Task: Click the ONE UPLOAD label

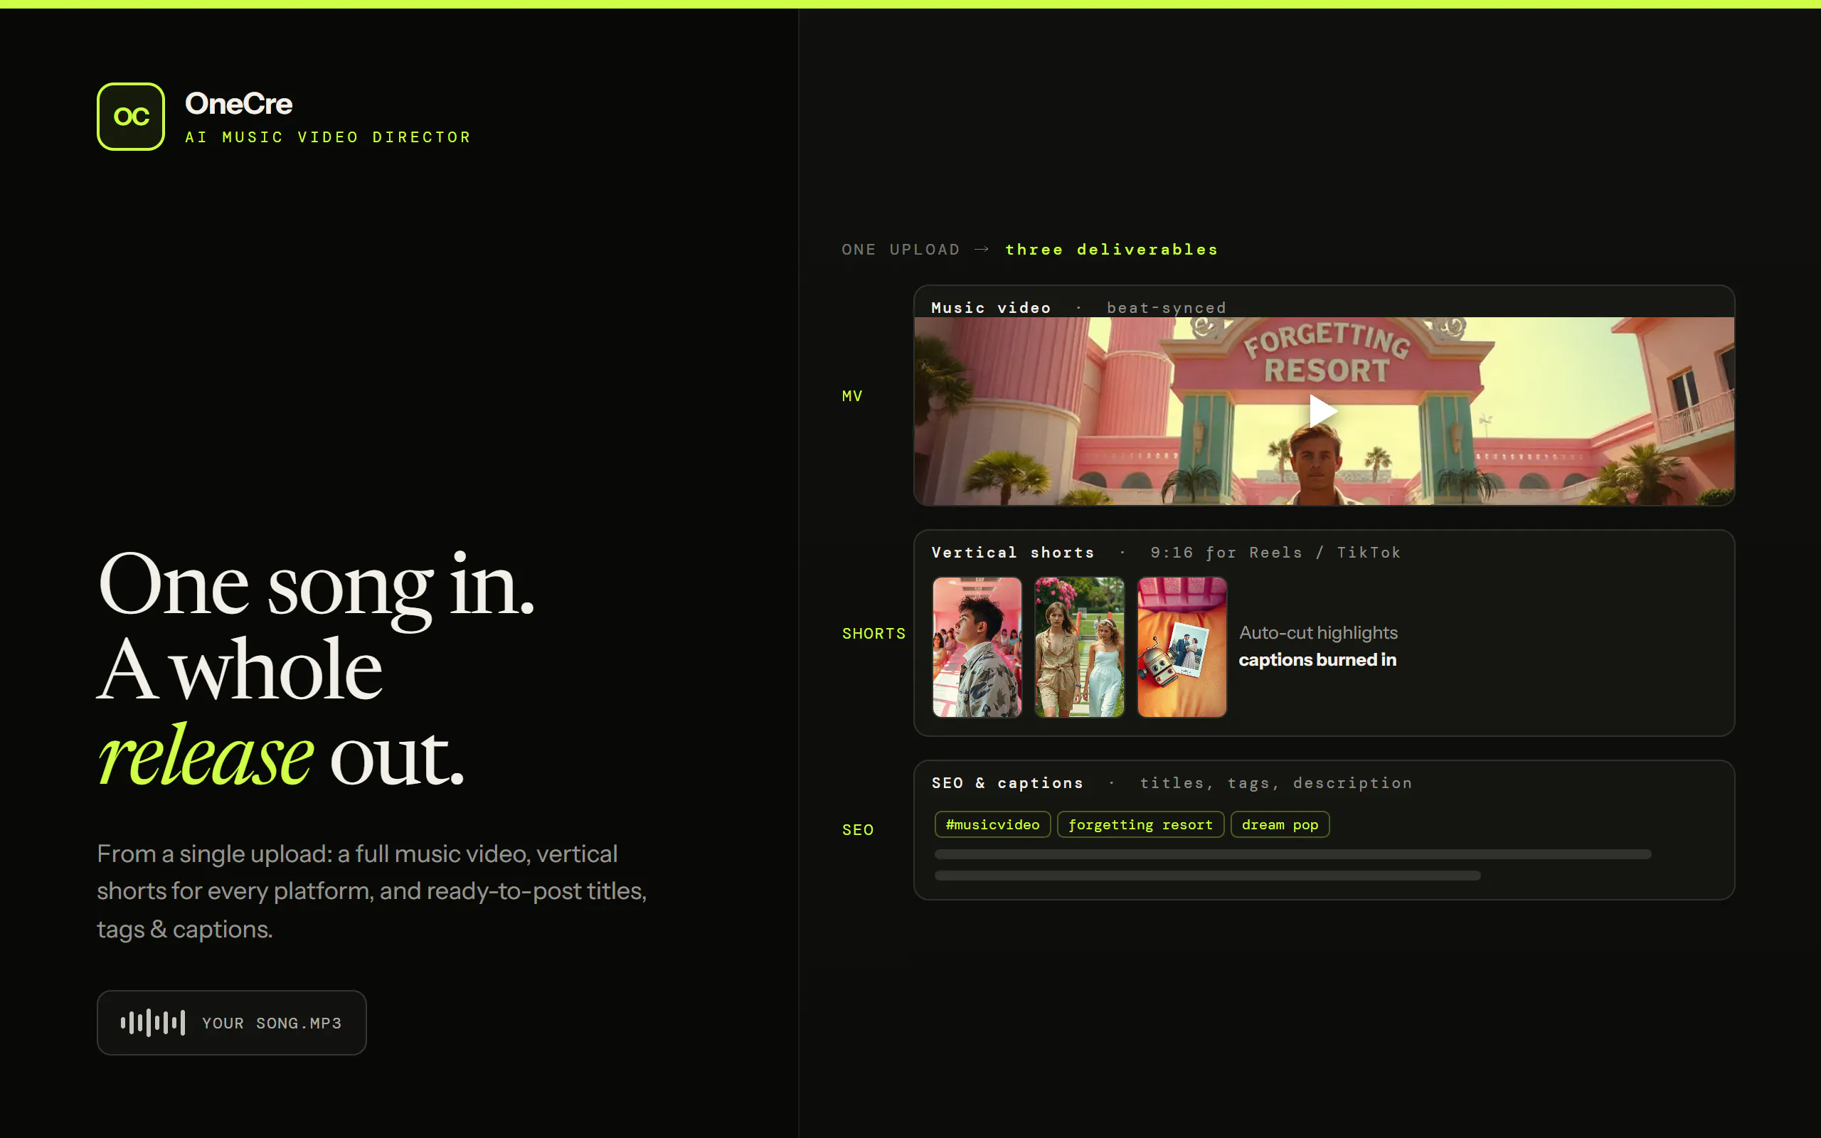Action: 901,249
